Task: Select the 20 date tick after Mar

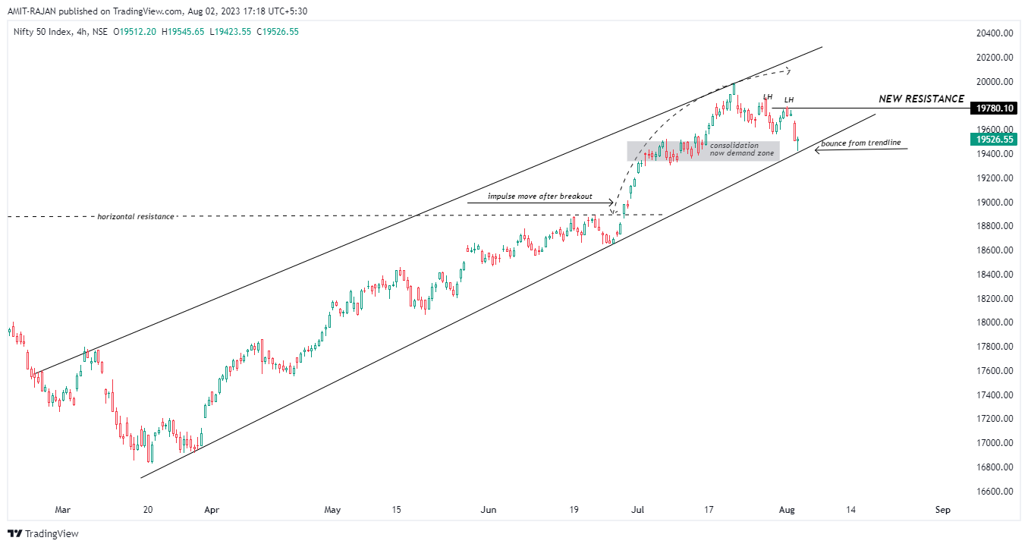Action: coord(148,511)
